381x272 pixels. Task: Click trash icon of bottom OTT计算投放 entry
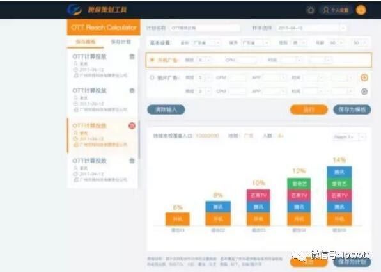(132, 161)
